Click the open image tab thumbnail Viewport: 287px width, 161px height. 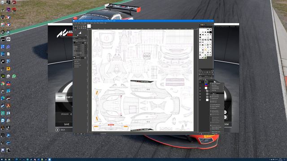pos(89,26)
